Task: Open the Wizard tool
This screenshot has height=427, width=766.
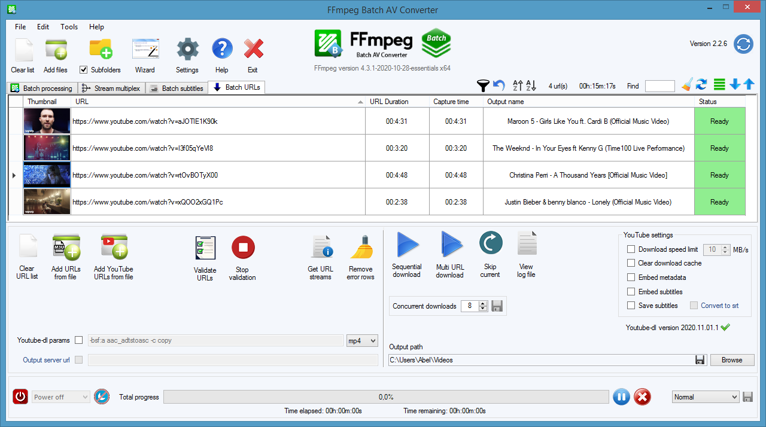Action: (x=145, y=50)
